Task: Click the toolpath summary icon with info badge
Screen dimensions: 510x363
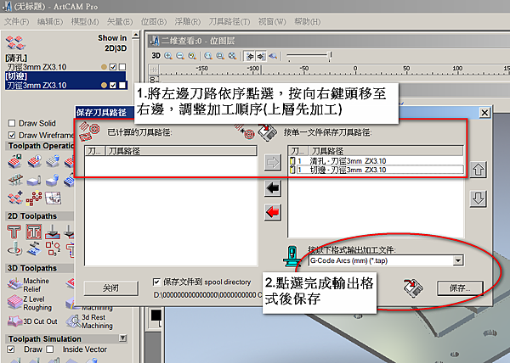Action: click(35, 161)
